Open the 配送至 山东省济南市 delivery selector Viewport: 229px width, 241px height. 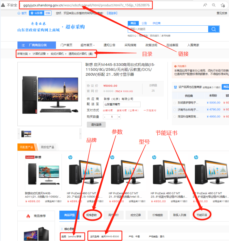122,104
